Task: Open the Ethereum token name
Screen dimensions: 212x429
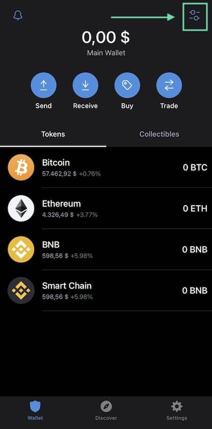Action: (61, 204)
